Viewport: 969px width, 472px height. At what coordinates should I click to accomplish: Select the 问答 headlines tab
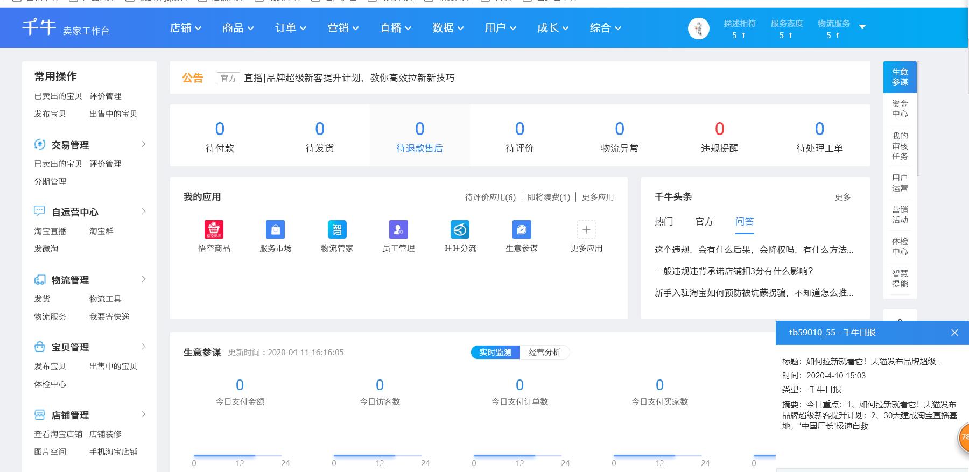click(x=745, y=222)
